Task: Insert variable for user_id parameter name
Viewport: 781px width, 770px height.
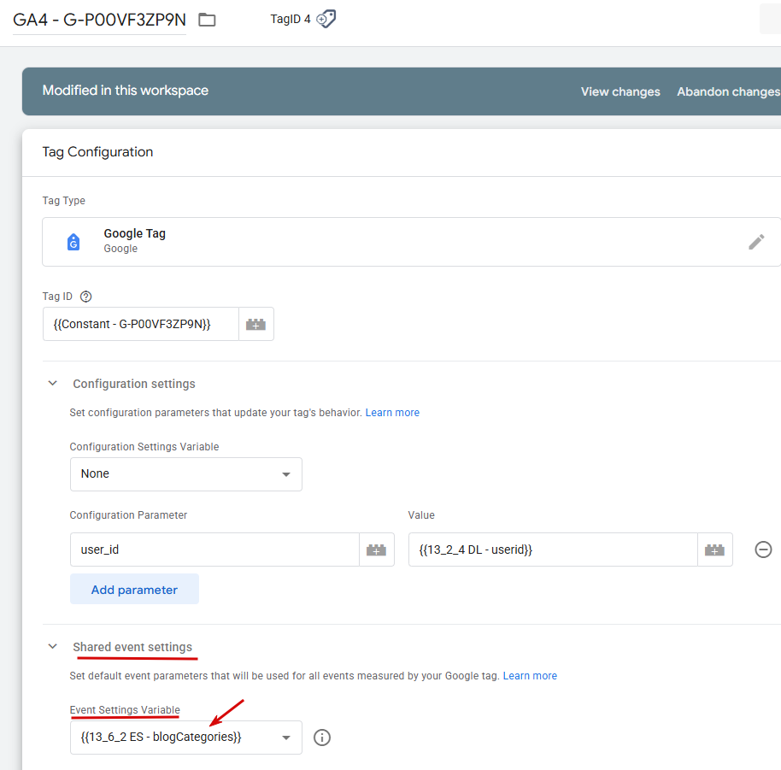Action: click(x=377, y=550)
